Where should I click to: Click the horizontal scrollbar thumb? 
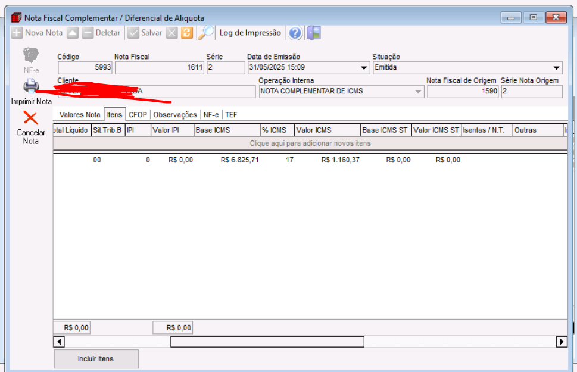pos(267,342)
